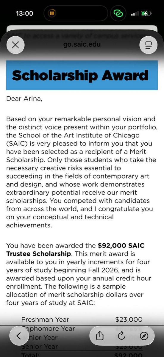Tap the $92,000 Total amount at bottom
164x357 pixels.
[x=128, y=355]
